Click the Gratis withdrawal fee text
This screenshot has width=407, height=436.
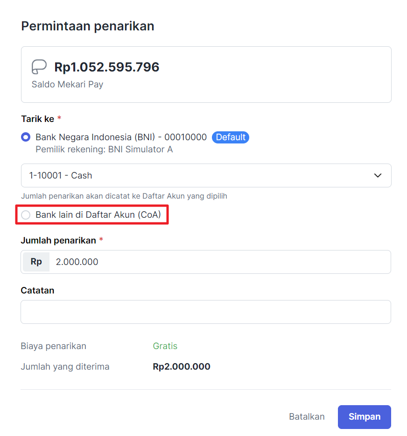(165, 346)
